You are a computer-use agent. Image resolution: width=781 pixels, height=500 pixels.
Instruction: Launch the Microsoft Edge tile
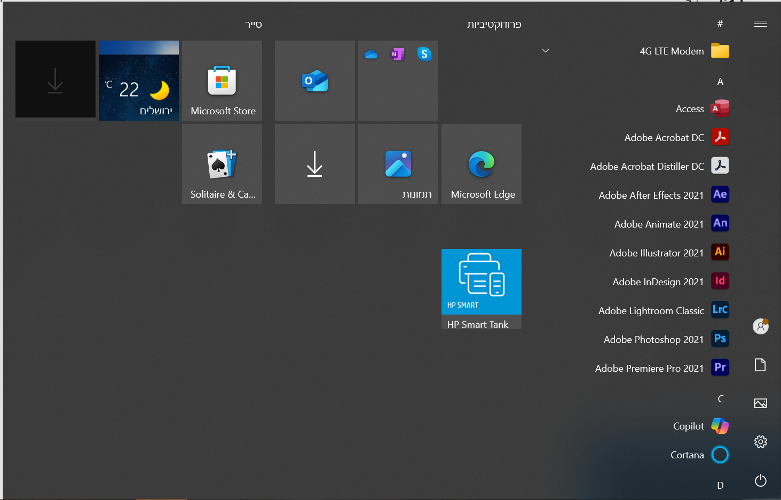click(482, 164)
